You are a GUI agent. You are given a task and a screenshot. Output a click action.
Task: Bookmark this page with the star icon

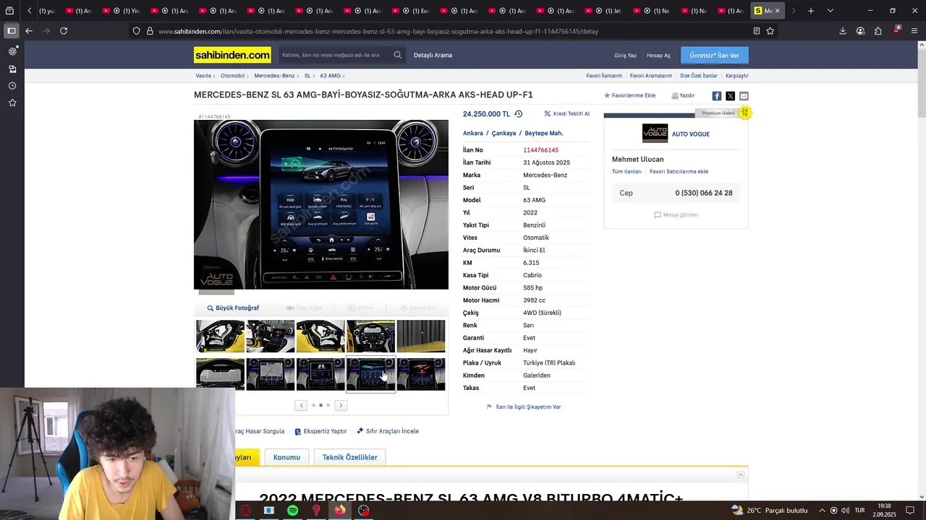[x=770, y=31]
